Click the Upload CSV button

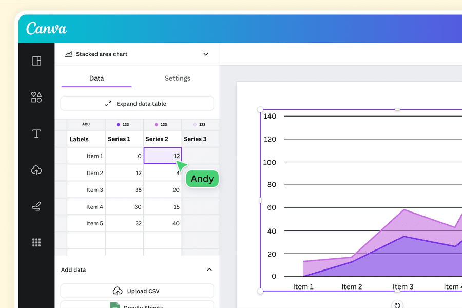tap(137, 291)
